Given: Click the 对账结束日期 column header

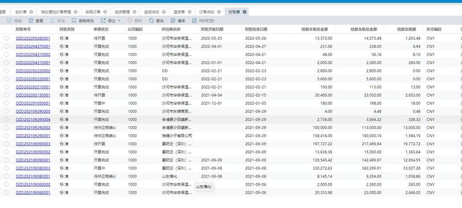Looking at the screenshot, I should click(256, 29).
